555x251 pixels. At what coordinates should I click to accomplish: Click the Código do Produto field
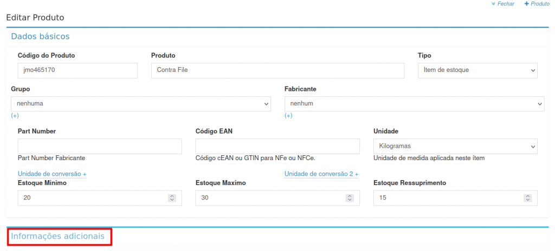[x=78, y=70]
